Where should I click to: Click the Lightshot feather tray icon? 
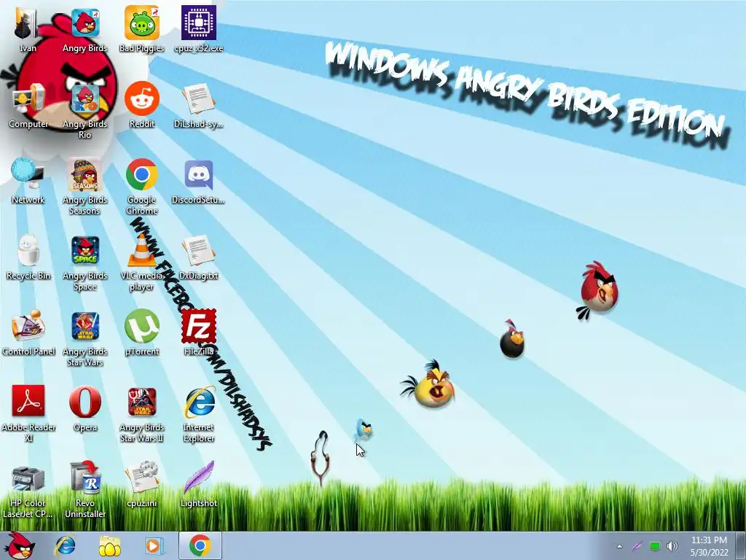coord(637,546)
